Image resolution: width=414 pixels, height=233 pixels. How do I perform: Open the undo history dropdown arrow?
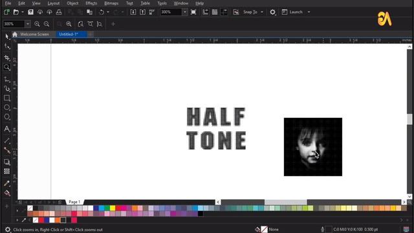[108, 12]
